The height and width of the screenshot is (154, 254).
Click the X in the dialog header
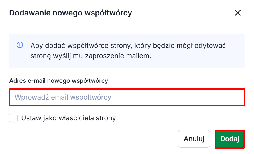(237, 13)
